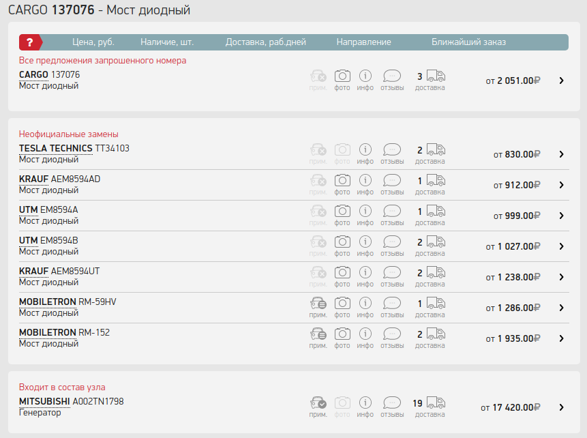Viewport: 587px width, 438px height.
Task: Open MOBILETRON brand link for RM-59HV
Action: click(48, 302)
